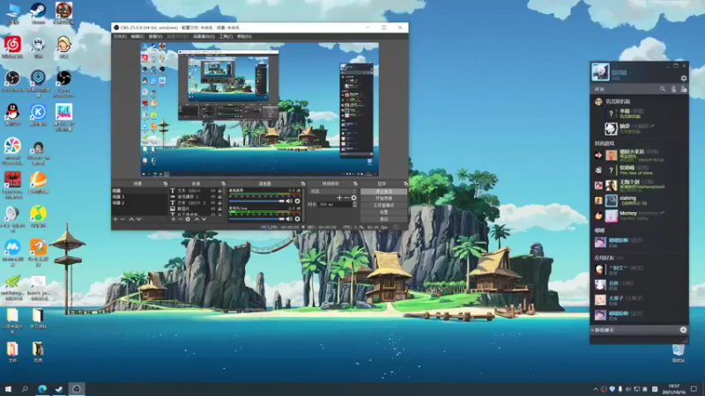The width and height of the screenshot is (705, 396).
Task: Pop out the Audio Mixer dock panel
Action: pyautogui.click(x=302, y=184)
